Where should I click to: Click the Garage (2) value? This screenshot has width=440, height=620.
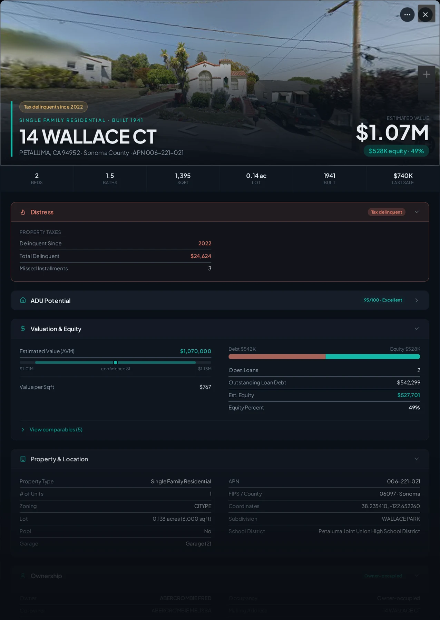click(198, 544)
